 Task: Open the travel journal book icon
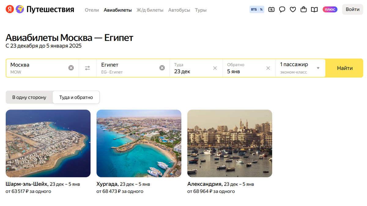pos(314,9)
